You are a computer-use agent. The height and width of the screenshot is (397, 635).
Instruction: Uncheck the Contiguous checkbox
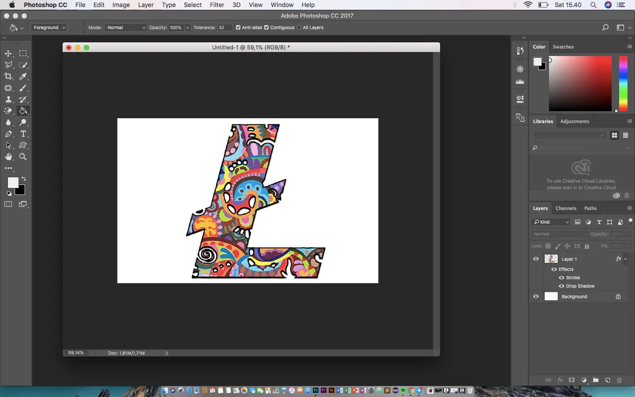[x=266, y=28]
